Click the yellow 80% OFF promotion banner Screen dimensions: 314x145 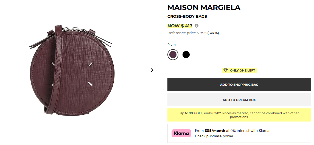(x=239, y=115)
